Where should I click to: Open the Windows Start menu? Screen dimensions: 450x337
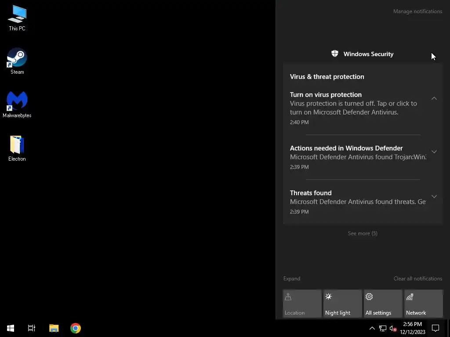[x=11, y=328]
